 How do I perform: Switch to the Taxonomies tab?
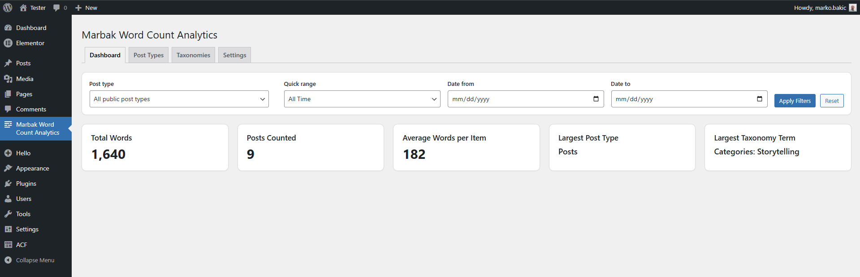pos(193,55)
